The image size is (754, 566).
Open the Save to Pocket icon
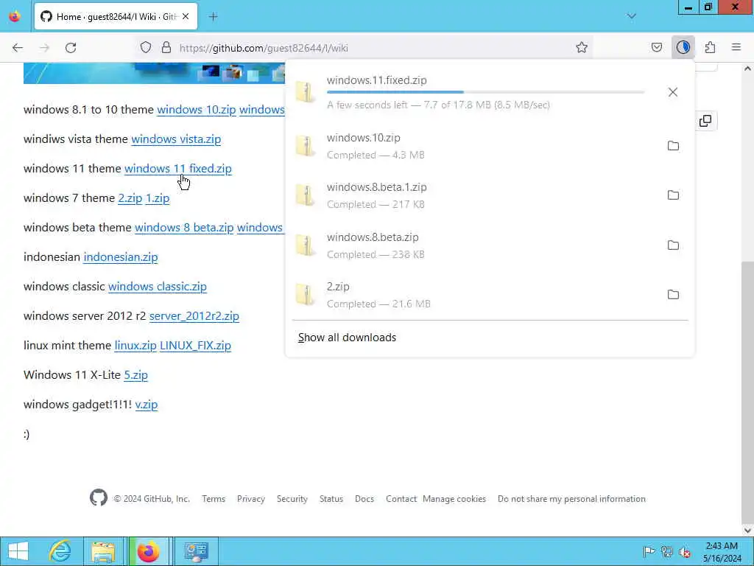pos(657,48)
